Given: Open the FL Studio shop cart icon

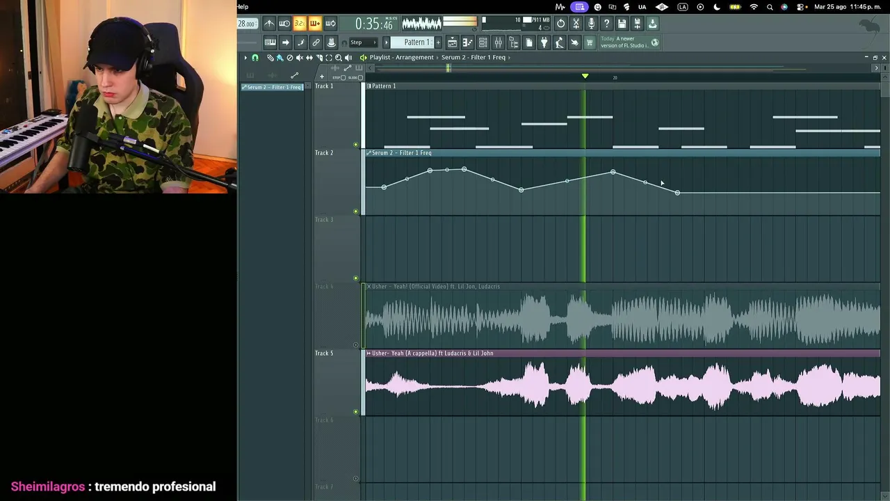Looking at the screenshot, I should pos(590,42).
